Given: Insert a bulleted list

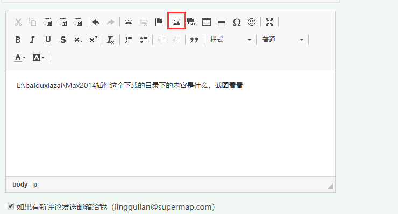Looking at the screenshot, I should click(144, 40).
